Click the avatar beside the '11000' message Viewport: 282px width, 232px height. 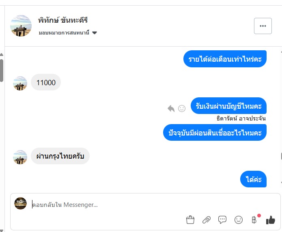(20, 83)
